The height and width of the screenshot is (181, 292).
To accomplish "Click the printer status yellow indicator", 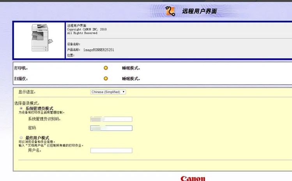I will [x=106, y=68].
